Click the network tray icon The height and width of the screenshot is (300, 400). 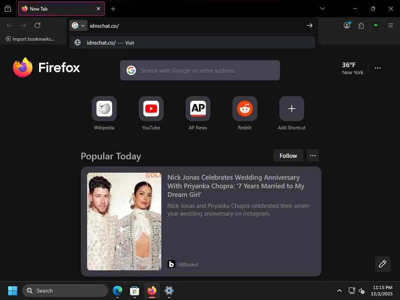coord(352,291)
